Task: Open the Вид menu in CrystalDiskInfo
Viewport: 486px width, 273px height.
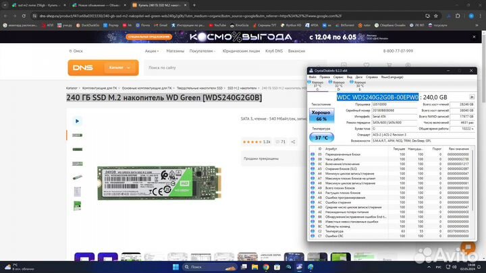Action: [x=350, y=77]
